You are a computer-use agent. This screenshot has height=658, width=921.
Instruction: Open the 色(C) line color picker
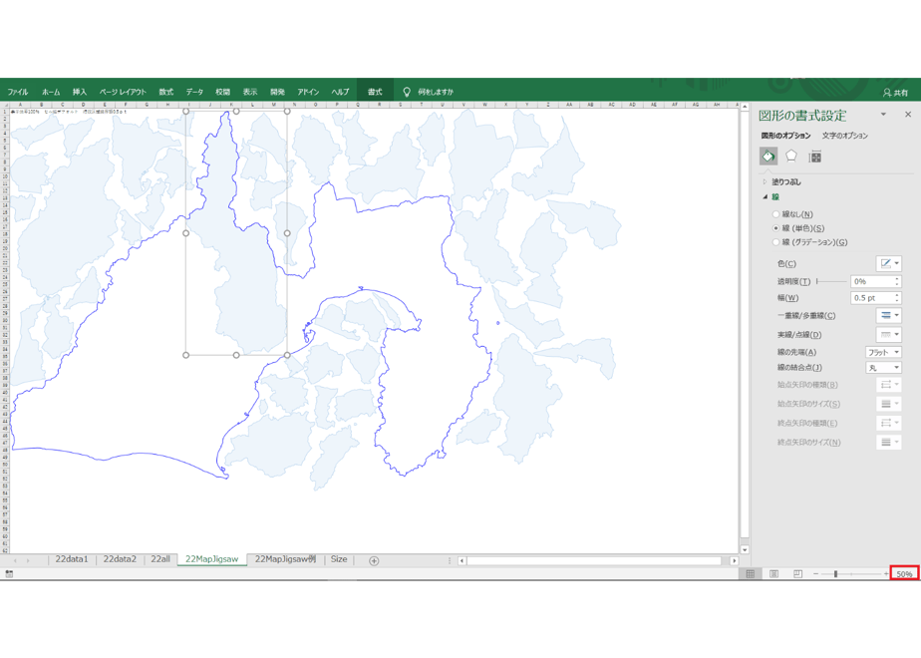(x=889, y=264)
